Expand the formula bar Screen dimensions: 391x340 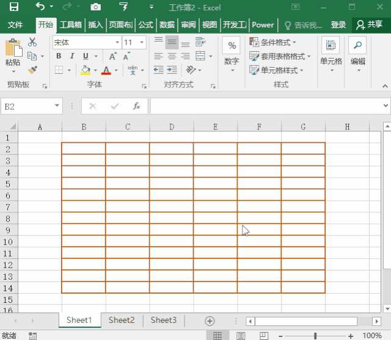tap(386, 106)
